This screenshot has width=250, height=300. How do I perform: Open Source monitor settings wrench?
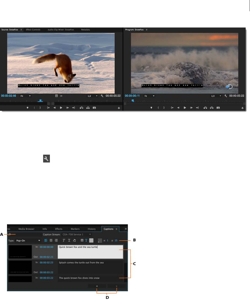(102, 96)
